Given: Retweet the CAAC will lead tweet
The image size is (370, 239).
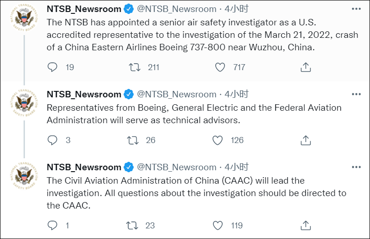Looking at the screenshot, I should tap(133, 226).
